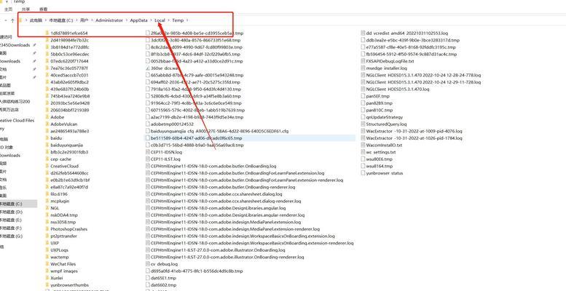Click the file icon of adobetmp000124532
Image resolution: width=566 pixels, height=291 pixels.
147,124
